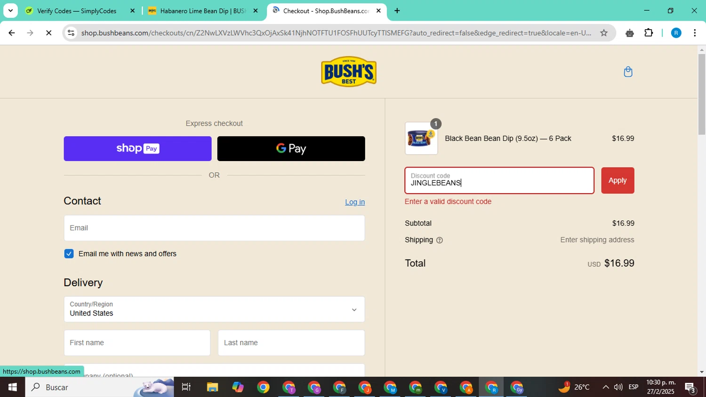706x397 pixels.
Task: Uncheck Email me with news and offers
Action: (69, 254)
